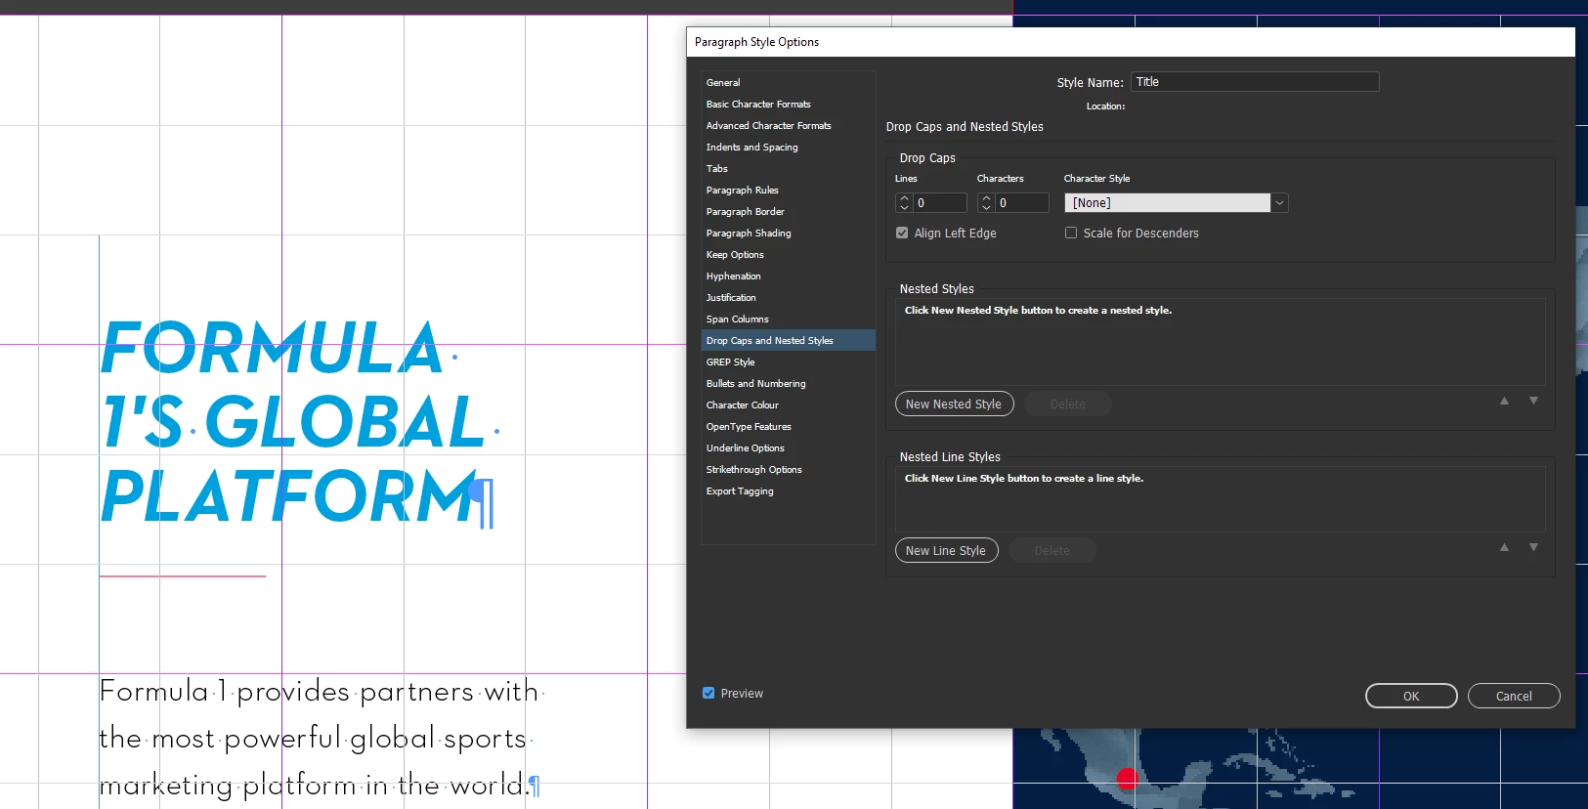Enable Scale for Descenders checkbox
The image size is (1588, 809).
tap(1071, 234)
